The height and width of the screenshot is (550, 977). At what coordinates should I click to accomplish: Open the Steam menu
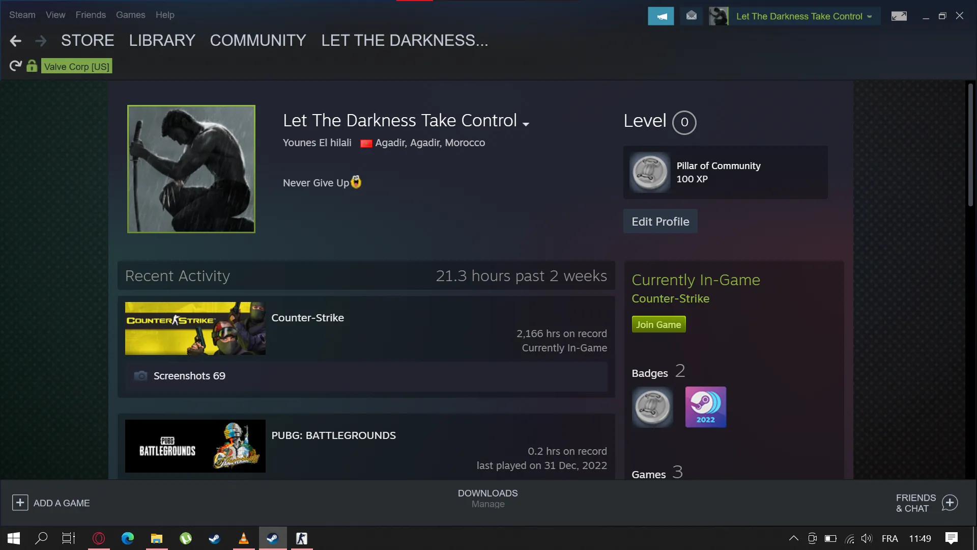pos(22,15)
